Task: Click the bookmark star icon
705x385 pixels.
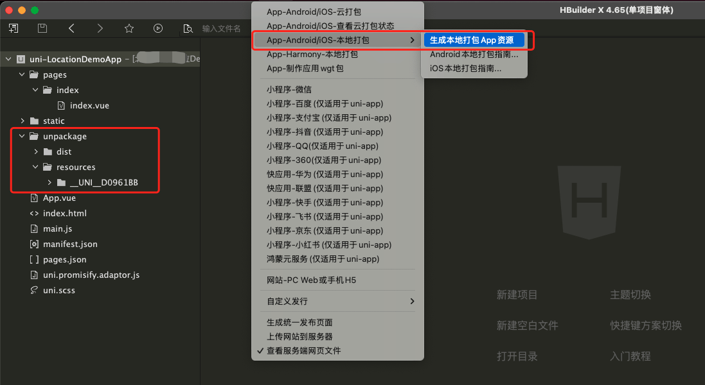Action: (x=129, y=28)
